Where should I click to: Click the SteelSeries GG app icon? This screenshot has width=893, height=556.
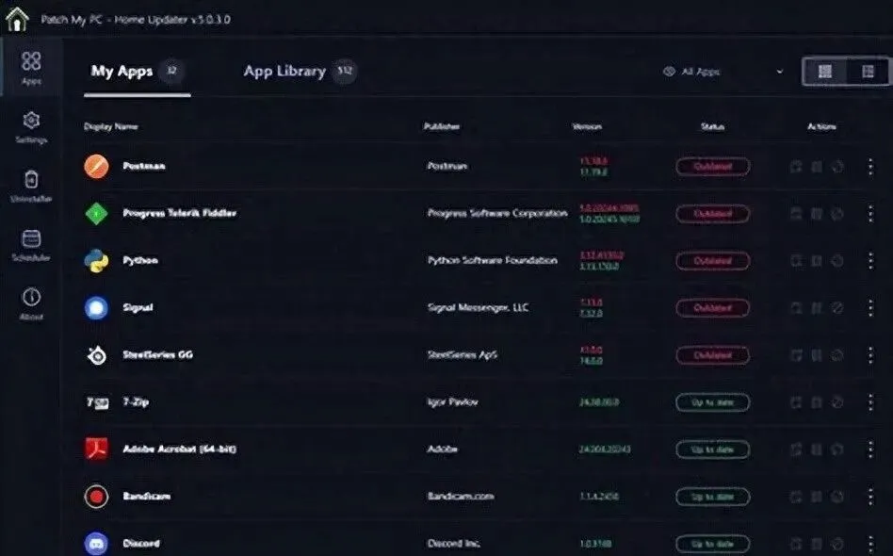coord(96,355)
